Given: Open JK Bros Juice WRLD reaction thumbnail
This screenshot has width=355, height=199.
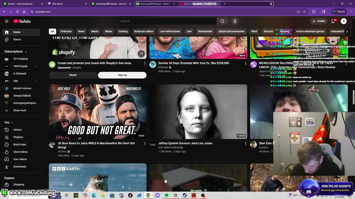Looking at the screenshot, I should point(98,112).
